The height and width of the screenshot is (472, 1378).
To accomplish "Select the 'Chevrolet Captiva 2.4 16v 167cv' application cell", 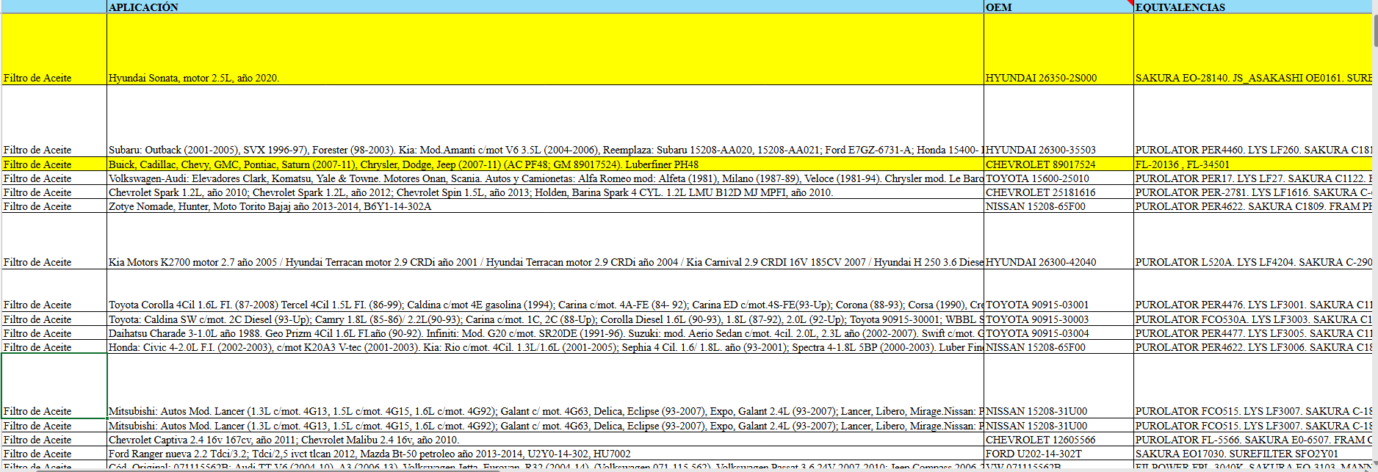I will [545, 440].
